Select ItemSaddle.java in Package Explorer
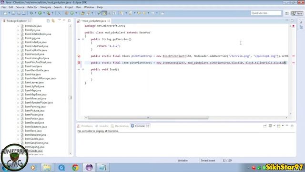This screenshot has width=305, height=172. click(x=34, y=139)
